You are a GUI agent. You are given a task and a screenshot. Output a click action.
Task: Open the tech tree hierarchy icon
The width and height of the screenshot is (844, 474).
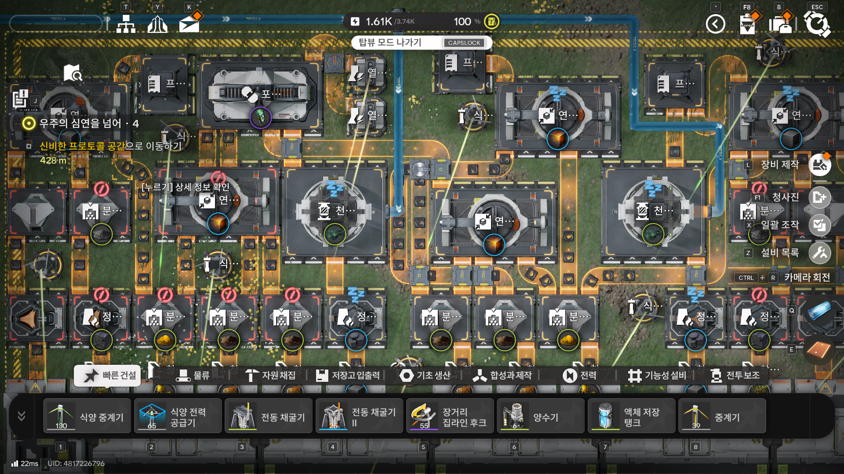126,24
